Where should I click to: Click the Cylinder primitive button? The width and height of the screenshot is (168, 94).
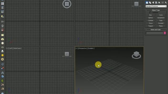[150, 20]
